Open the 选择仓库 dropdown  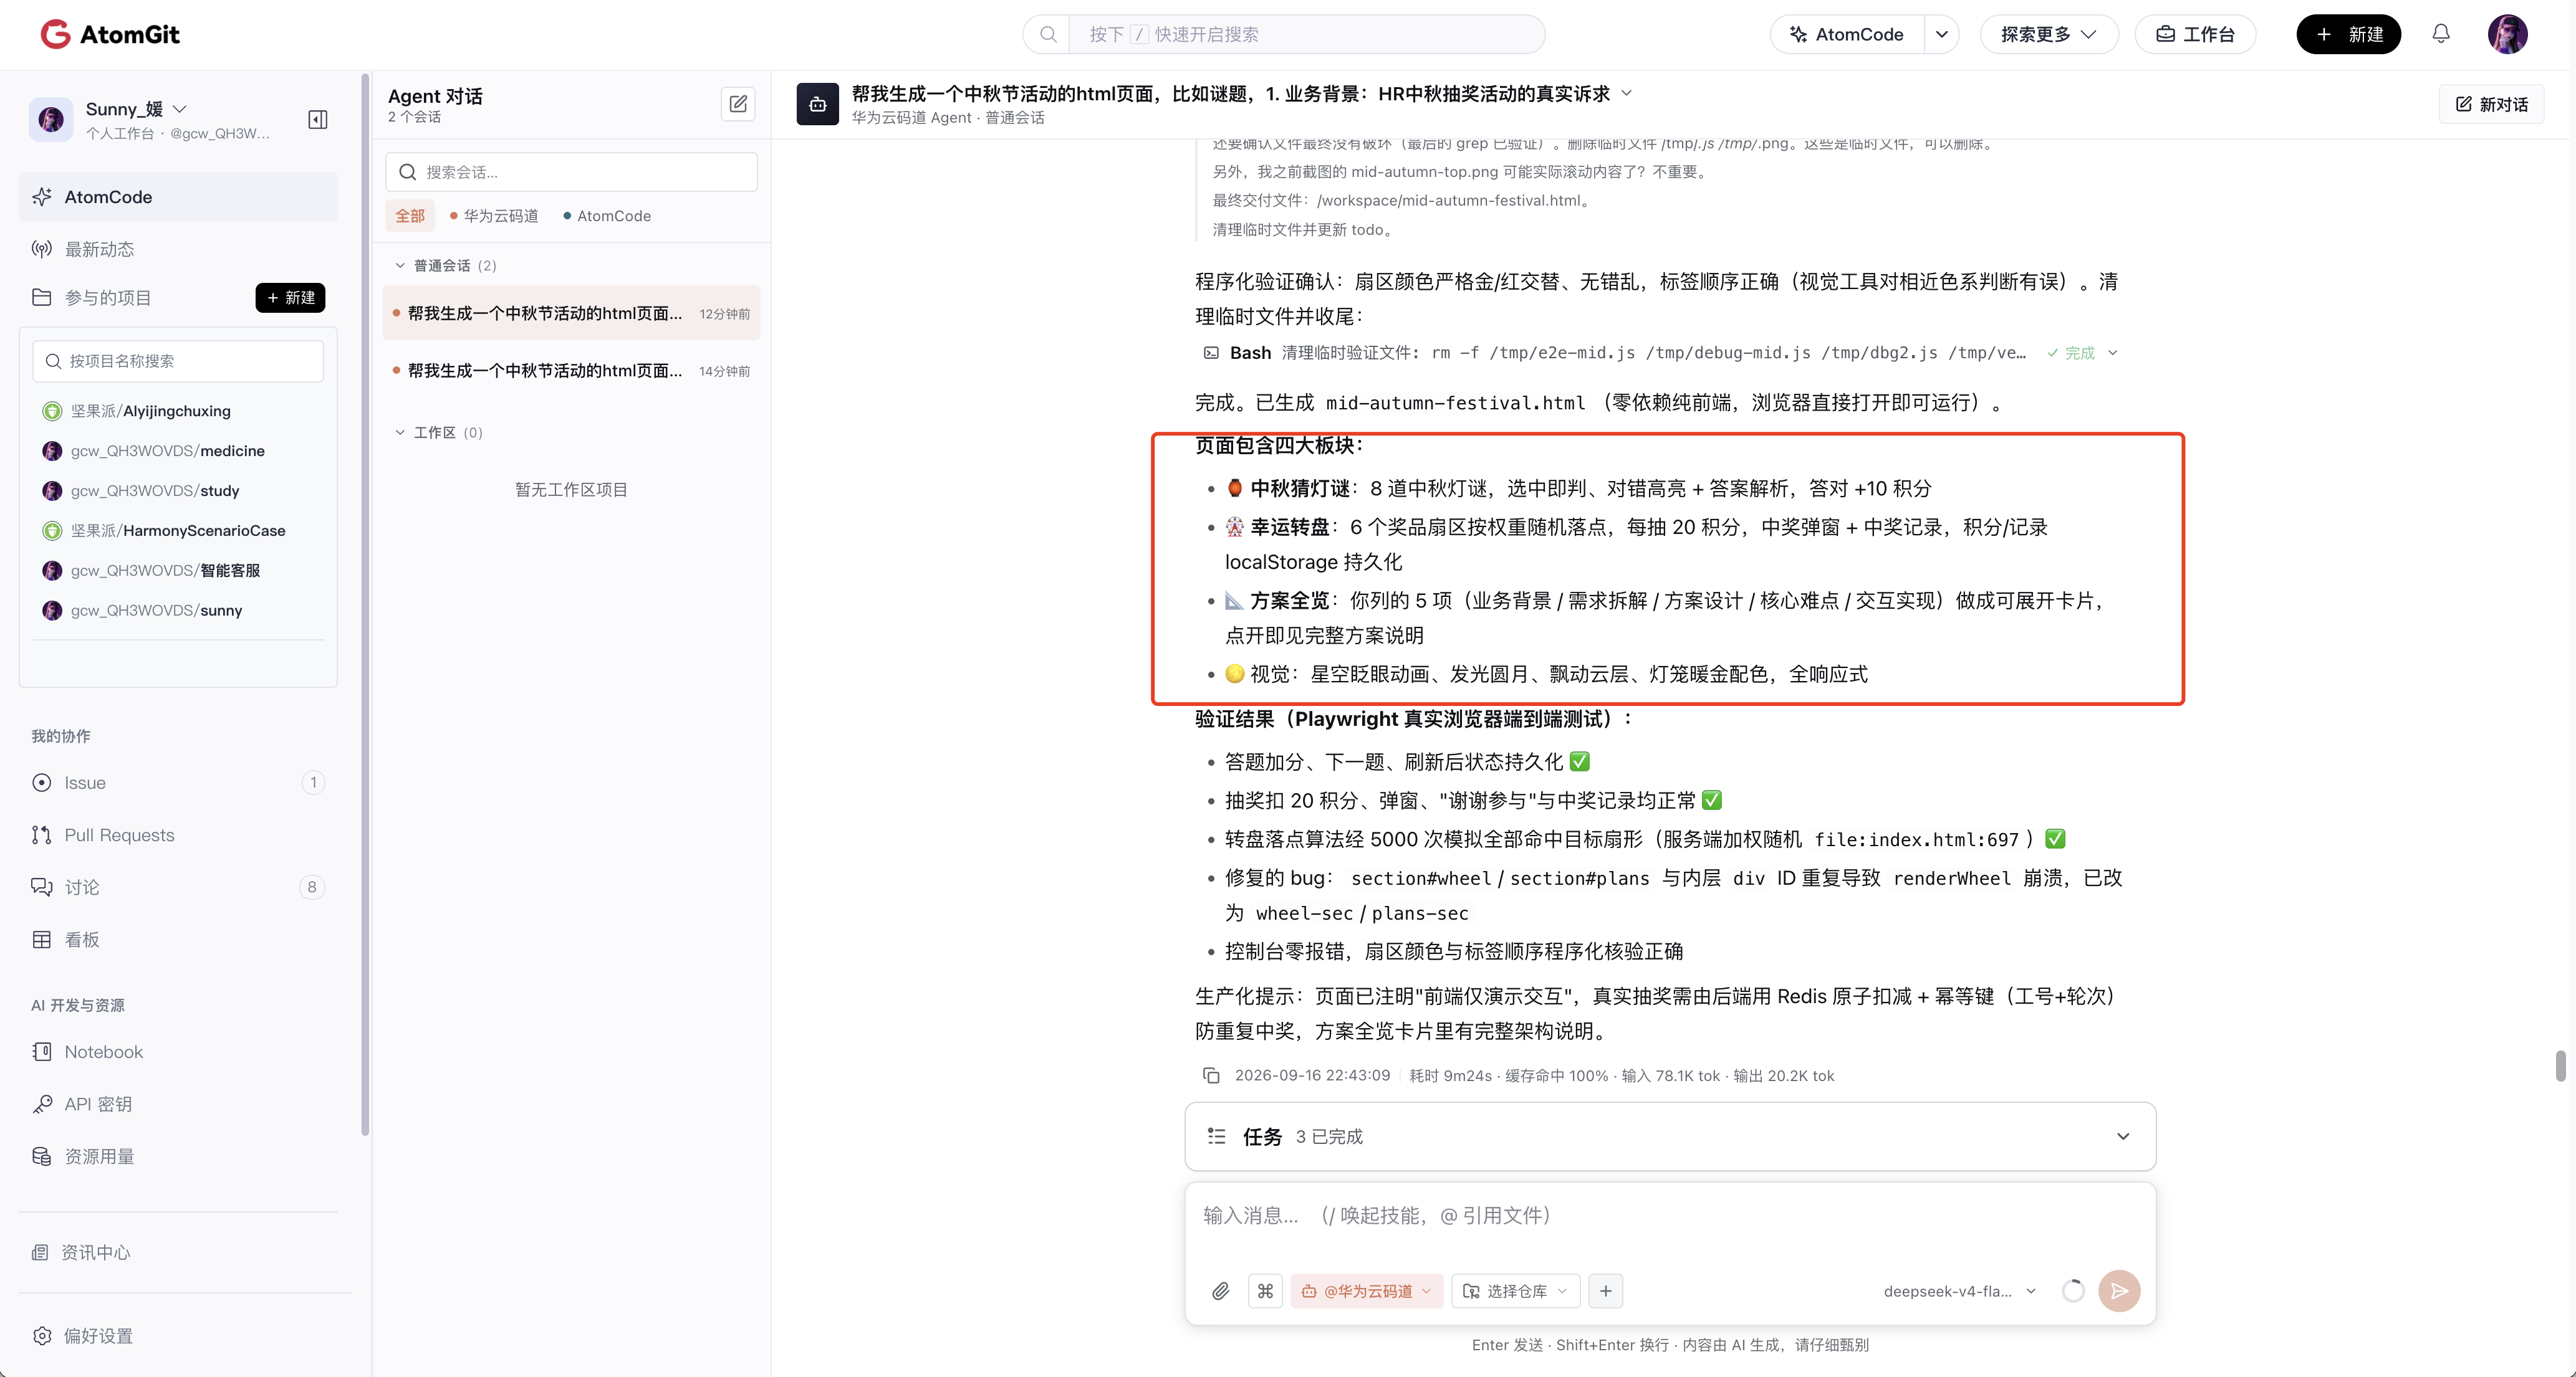click(x=1515, y=1291)
